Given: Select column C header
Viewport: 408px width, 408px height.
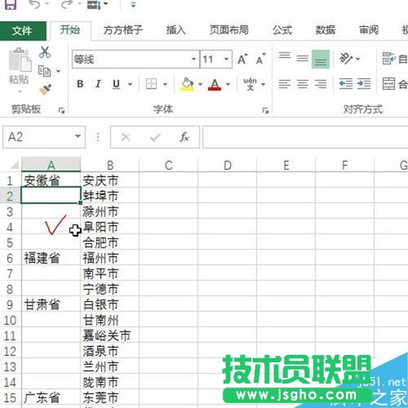Looking at the screenshot, I should tap(169, 165).
